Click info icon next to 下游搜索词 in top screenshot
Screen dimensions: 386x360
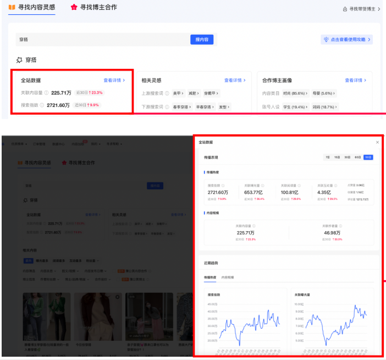(167, 107)
